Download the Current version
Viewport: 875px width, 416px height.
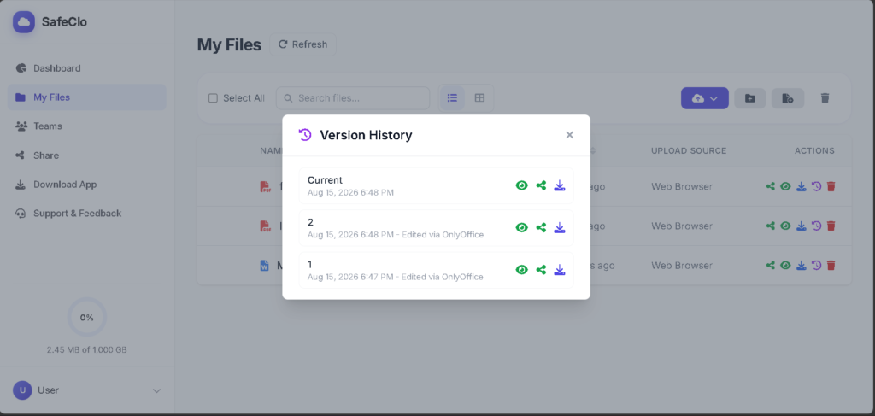559,185
